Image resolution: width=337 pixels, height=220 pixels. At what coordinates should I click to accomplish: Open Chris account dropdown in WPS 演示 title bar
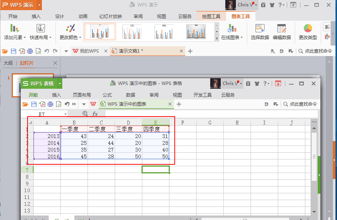pyautogui.click(x=256, y=5)
